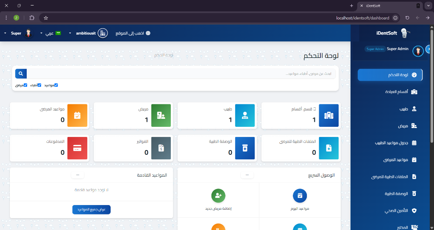The width and height of the screenshot is (434, 230).
Task: Collapse the المواعيد القادمة panel
Action: coord(78,175)
